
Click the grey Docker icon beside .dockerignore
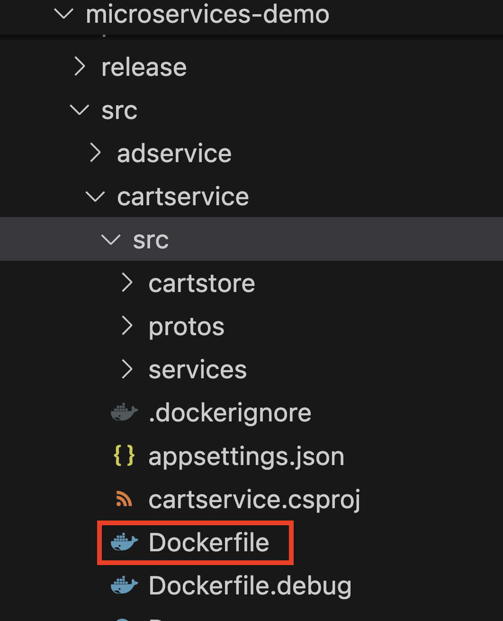coord(124,412)
